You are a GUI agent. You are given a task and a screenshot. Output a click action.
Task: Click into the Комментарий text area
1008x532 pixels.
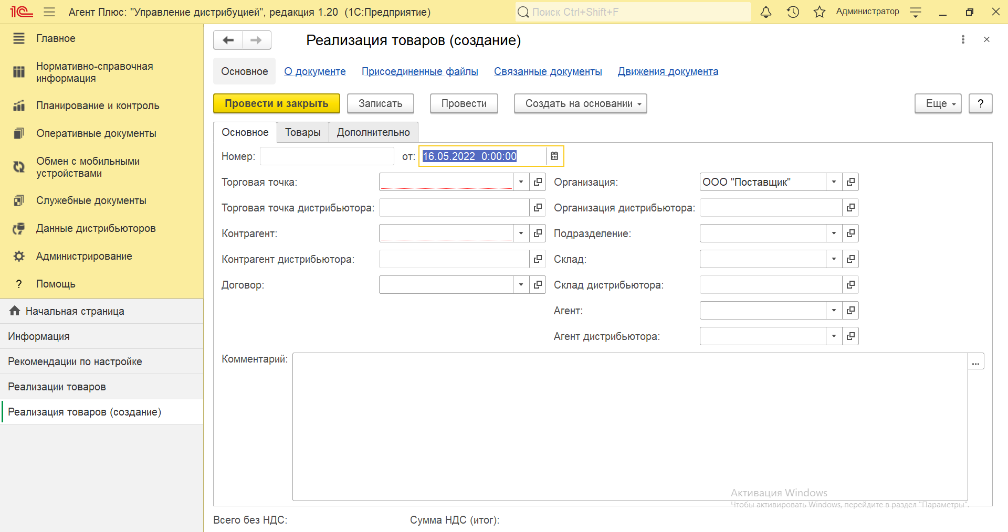click(x=630, y=427)
